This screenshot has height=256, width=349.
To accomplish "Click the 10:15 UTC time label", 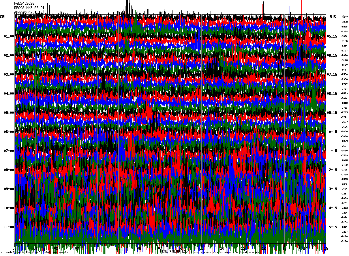I will [x=332, y=132].
